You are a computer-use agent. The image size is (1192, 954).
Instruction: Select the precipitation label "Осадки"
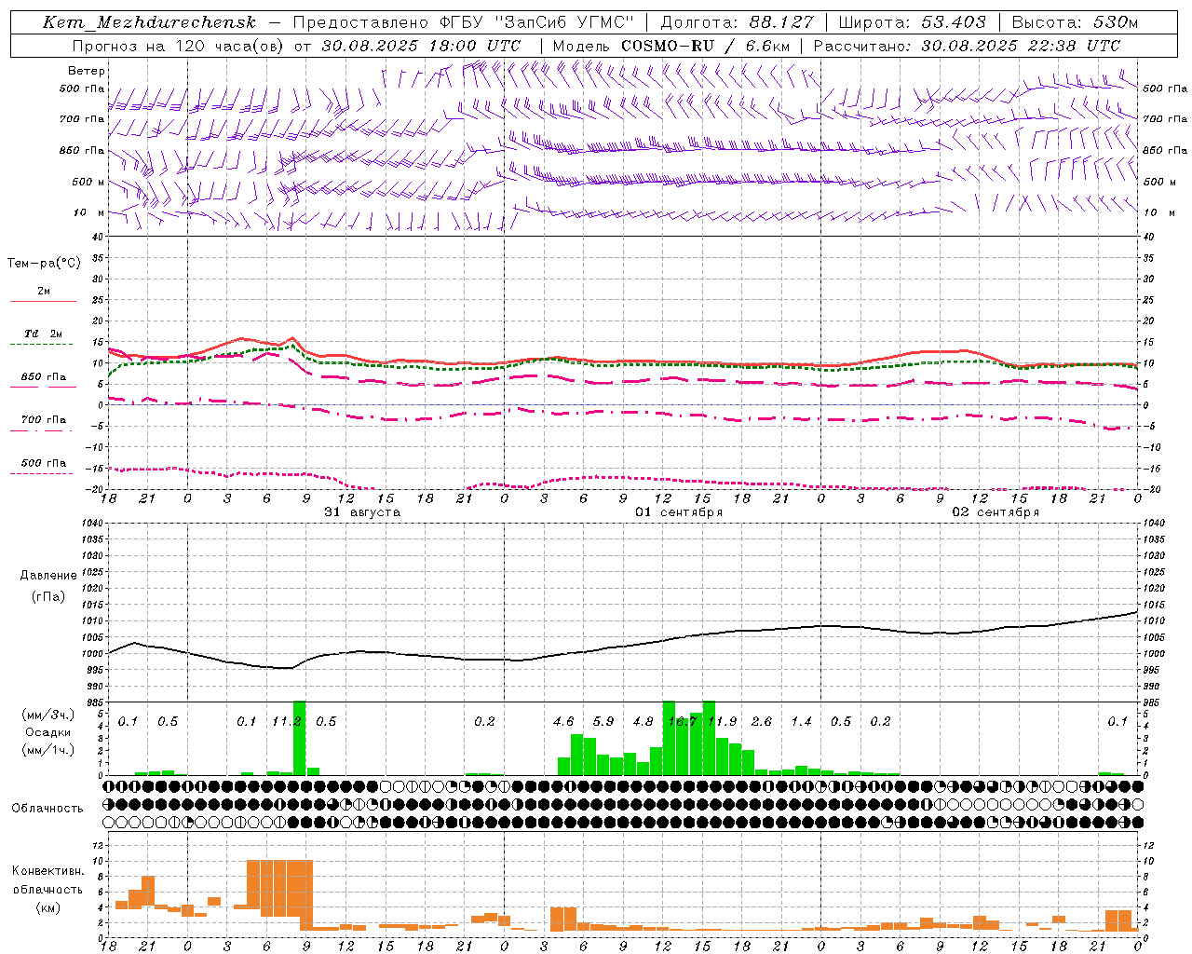click(x=47, y=732)
